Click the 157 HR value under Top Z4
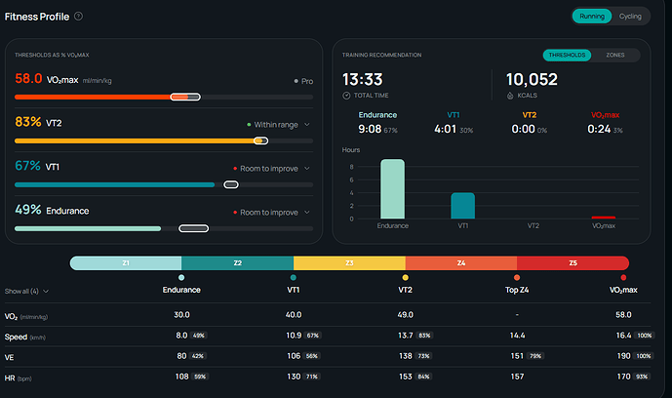672x398 pixels. point(517,377)
